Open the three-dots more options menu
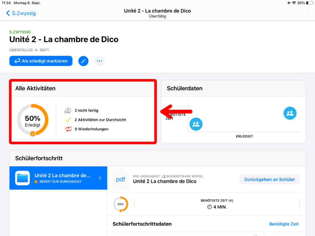 99,61
